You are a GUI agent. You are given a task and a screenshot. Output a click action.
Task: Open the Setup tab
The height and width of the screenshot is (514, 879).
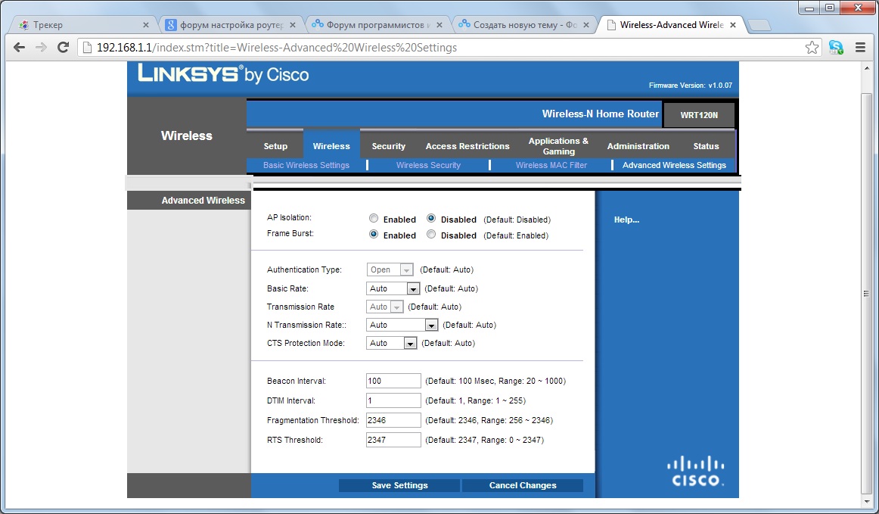275,146
